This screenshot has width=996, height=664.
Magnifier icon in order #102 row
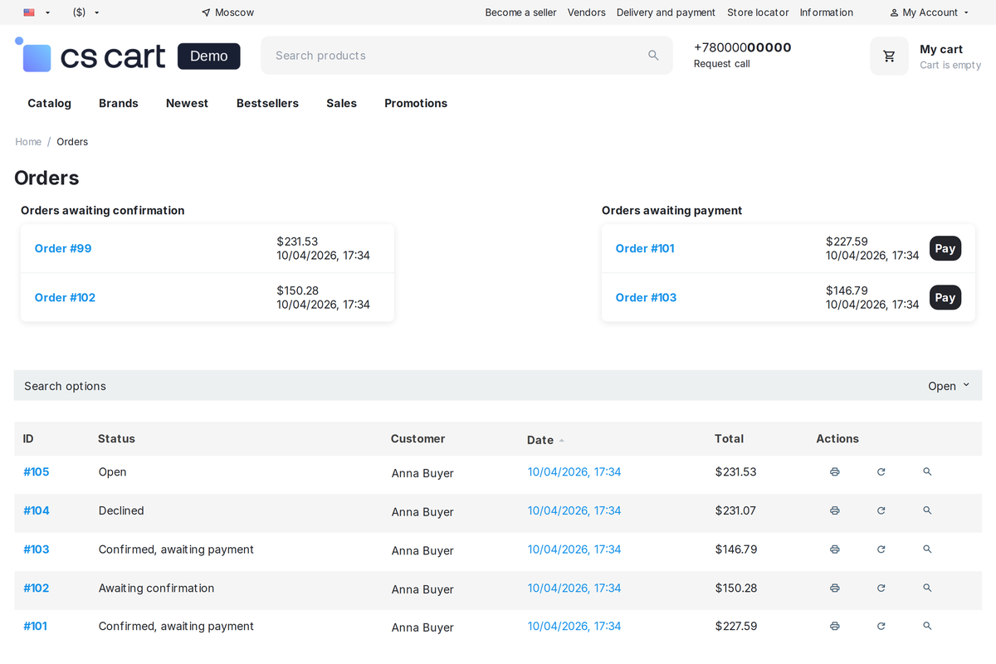pos(927,588)
